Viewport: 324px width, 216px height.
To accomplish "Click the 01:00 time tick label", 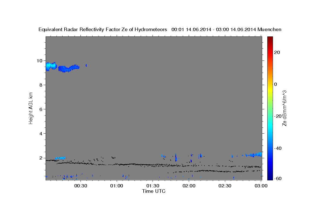I will point(117,186).
